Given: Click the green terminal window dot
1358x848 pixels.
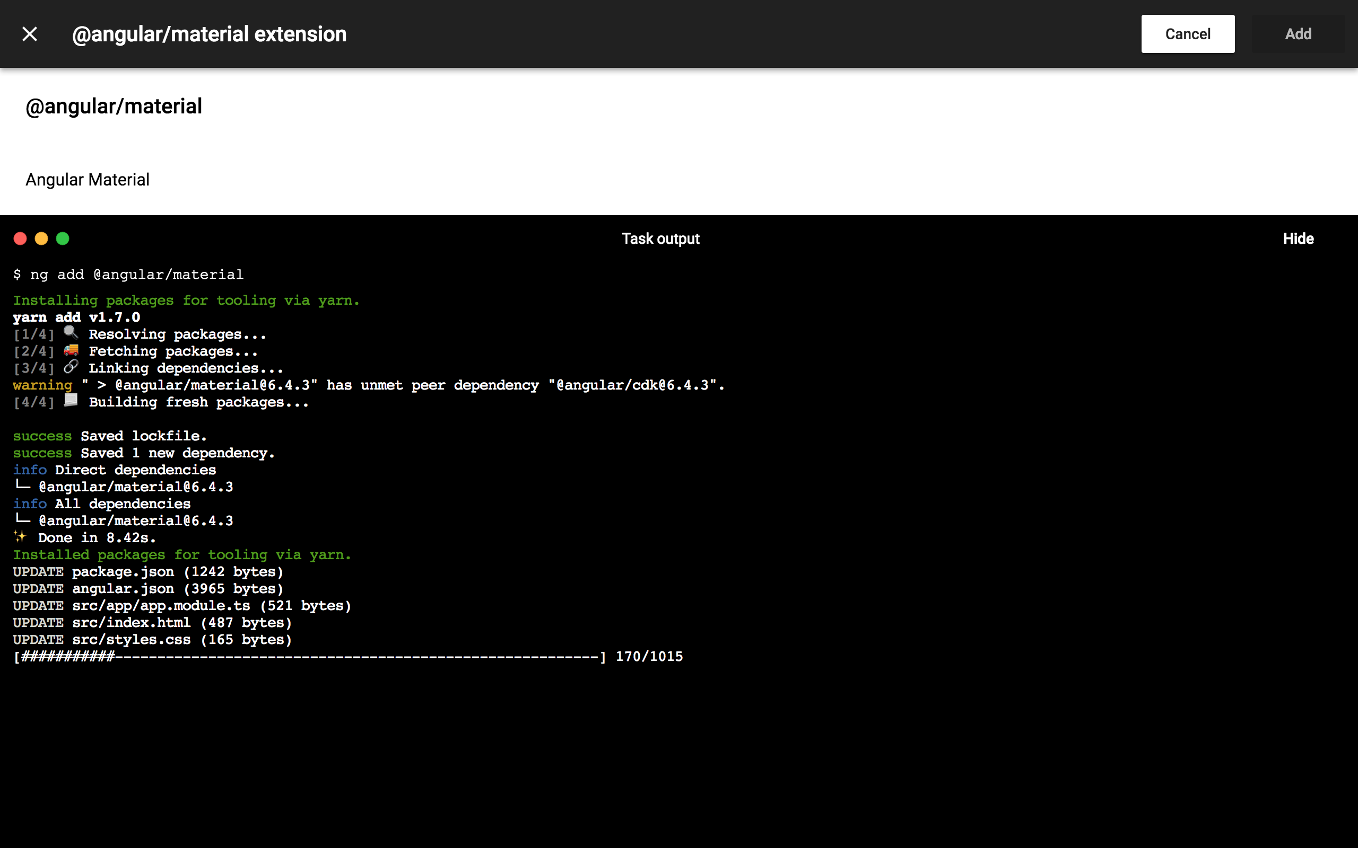Looking at the screenshot, I should [x=63, y=239].
